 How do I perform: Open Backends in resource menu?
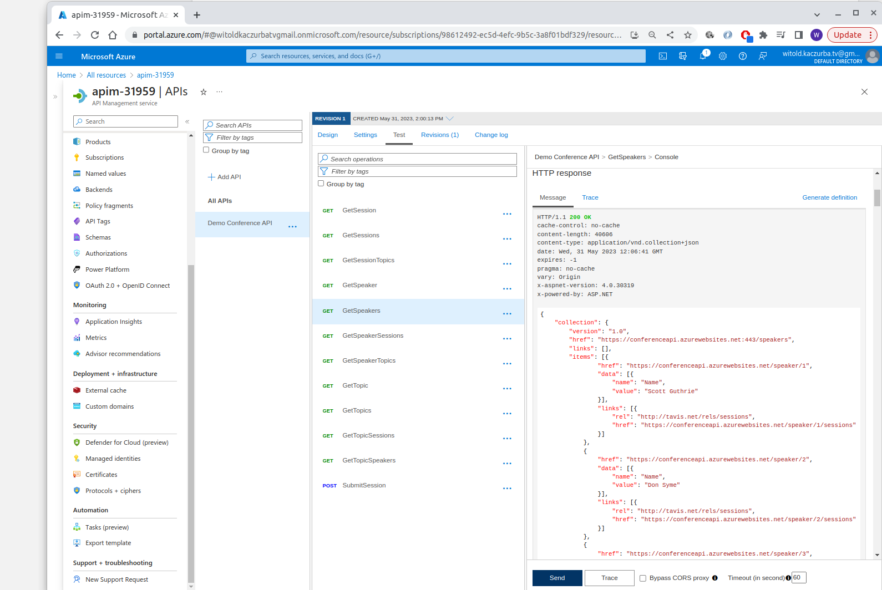pos(99,190)
